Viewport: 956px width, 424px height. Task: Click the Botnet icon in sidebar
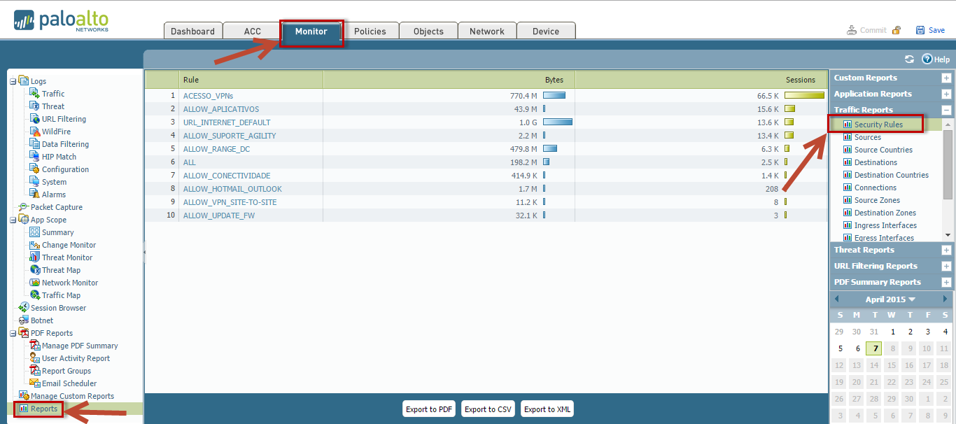[x=23, y=320]
